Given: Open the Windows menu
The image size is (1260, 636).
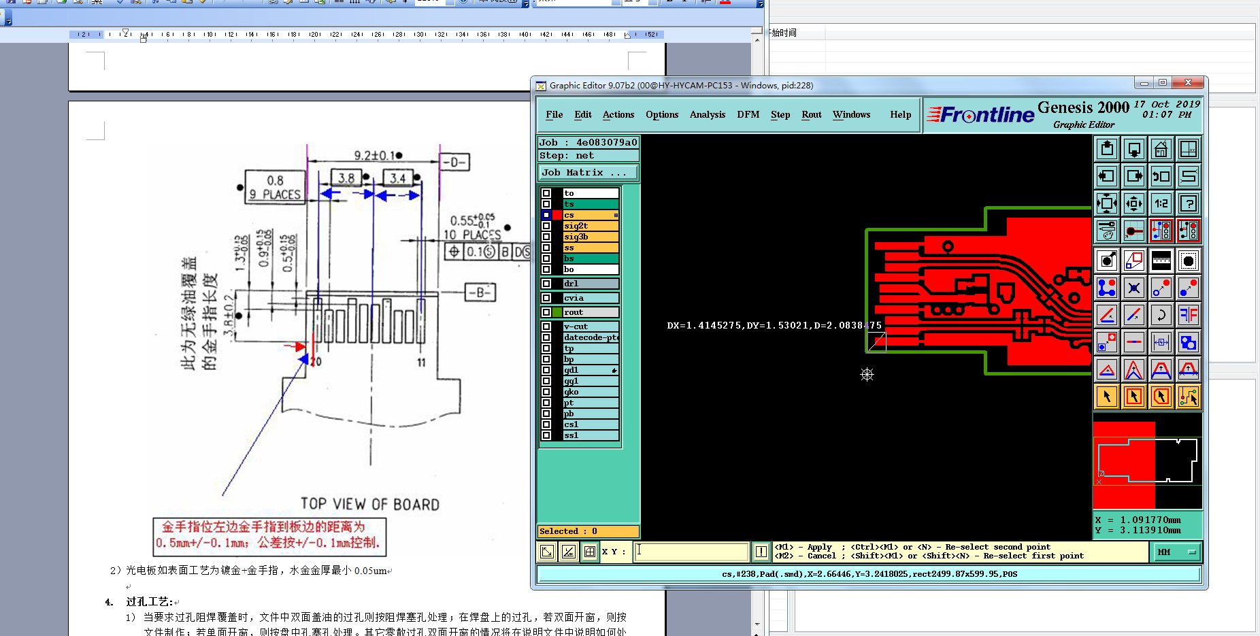Looking at the screenshot, I should [x=852, y=115].
